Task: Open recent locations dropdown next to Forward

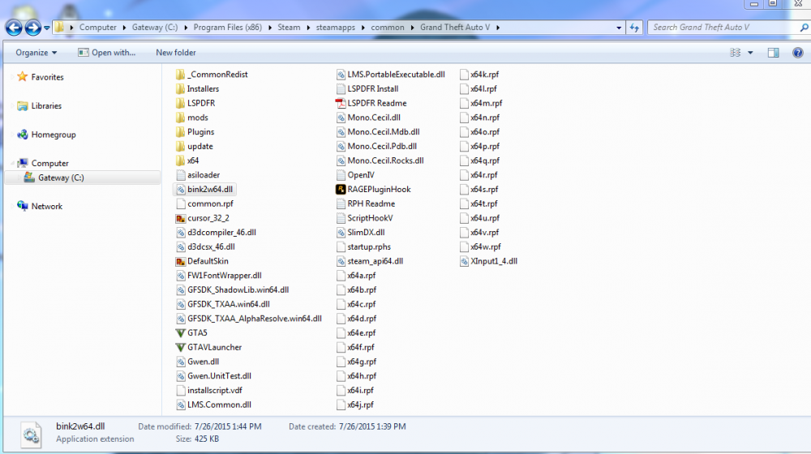Action: [46, 28]
